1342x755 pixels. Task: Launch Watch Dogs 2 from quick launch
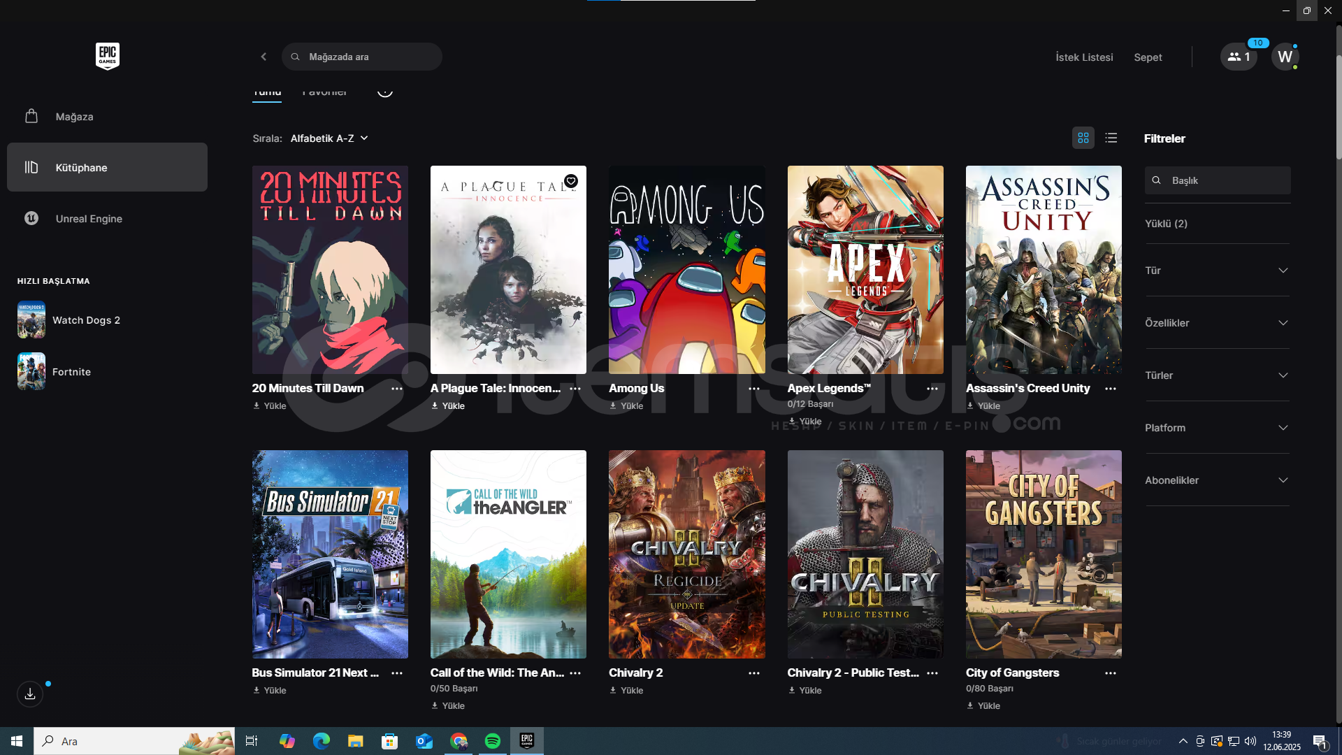(x=70, y=320)
